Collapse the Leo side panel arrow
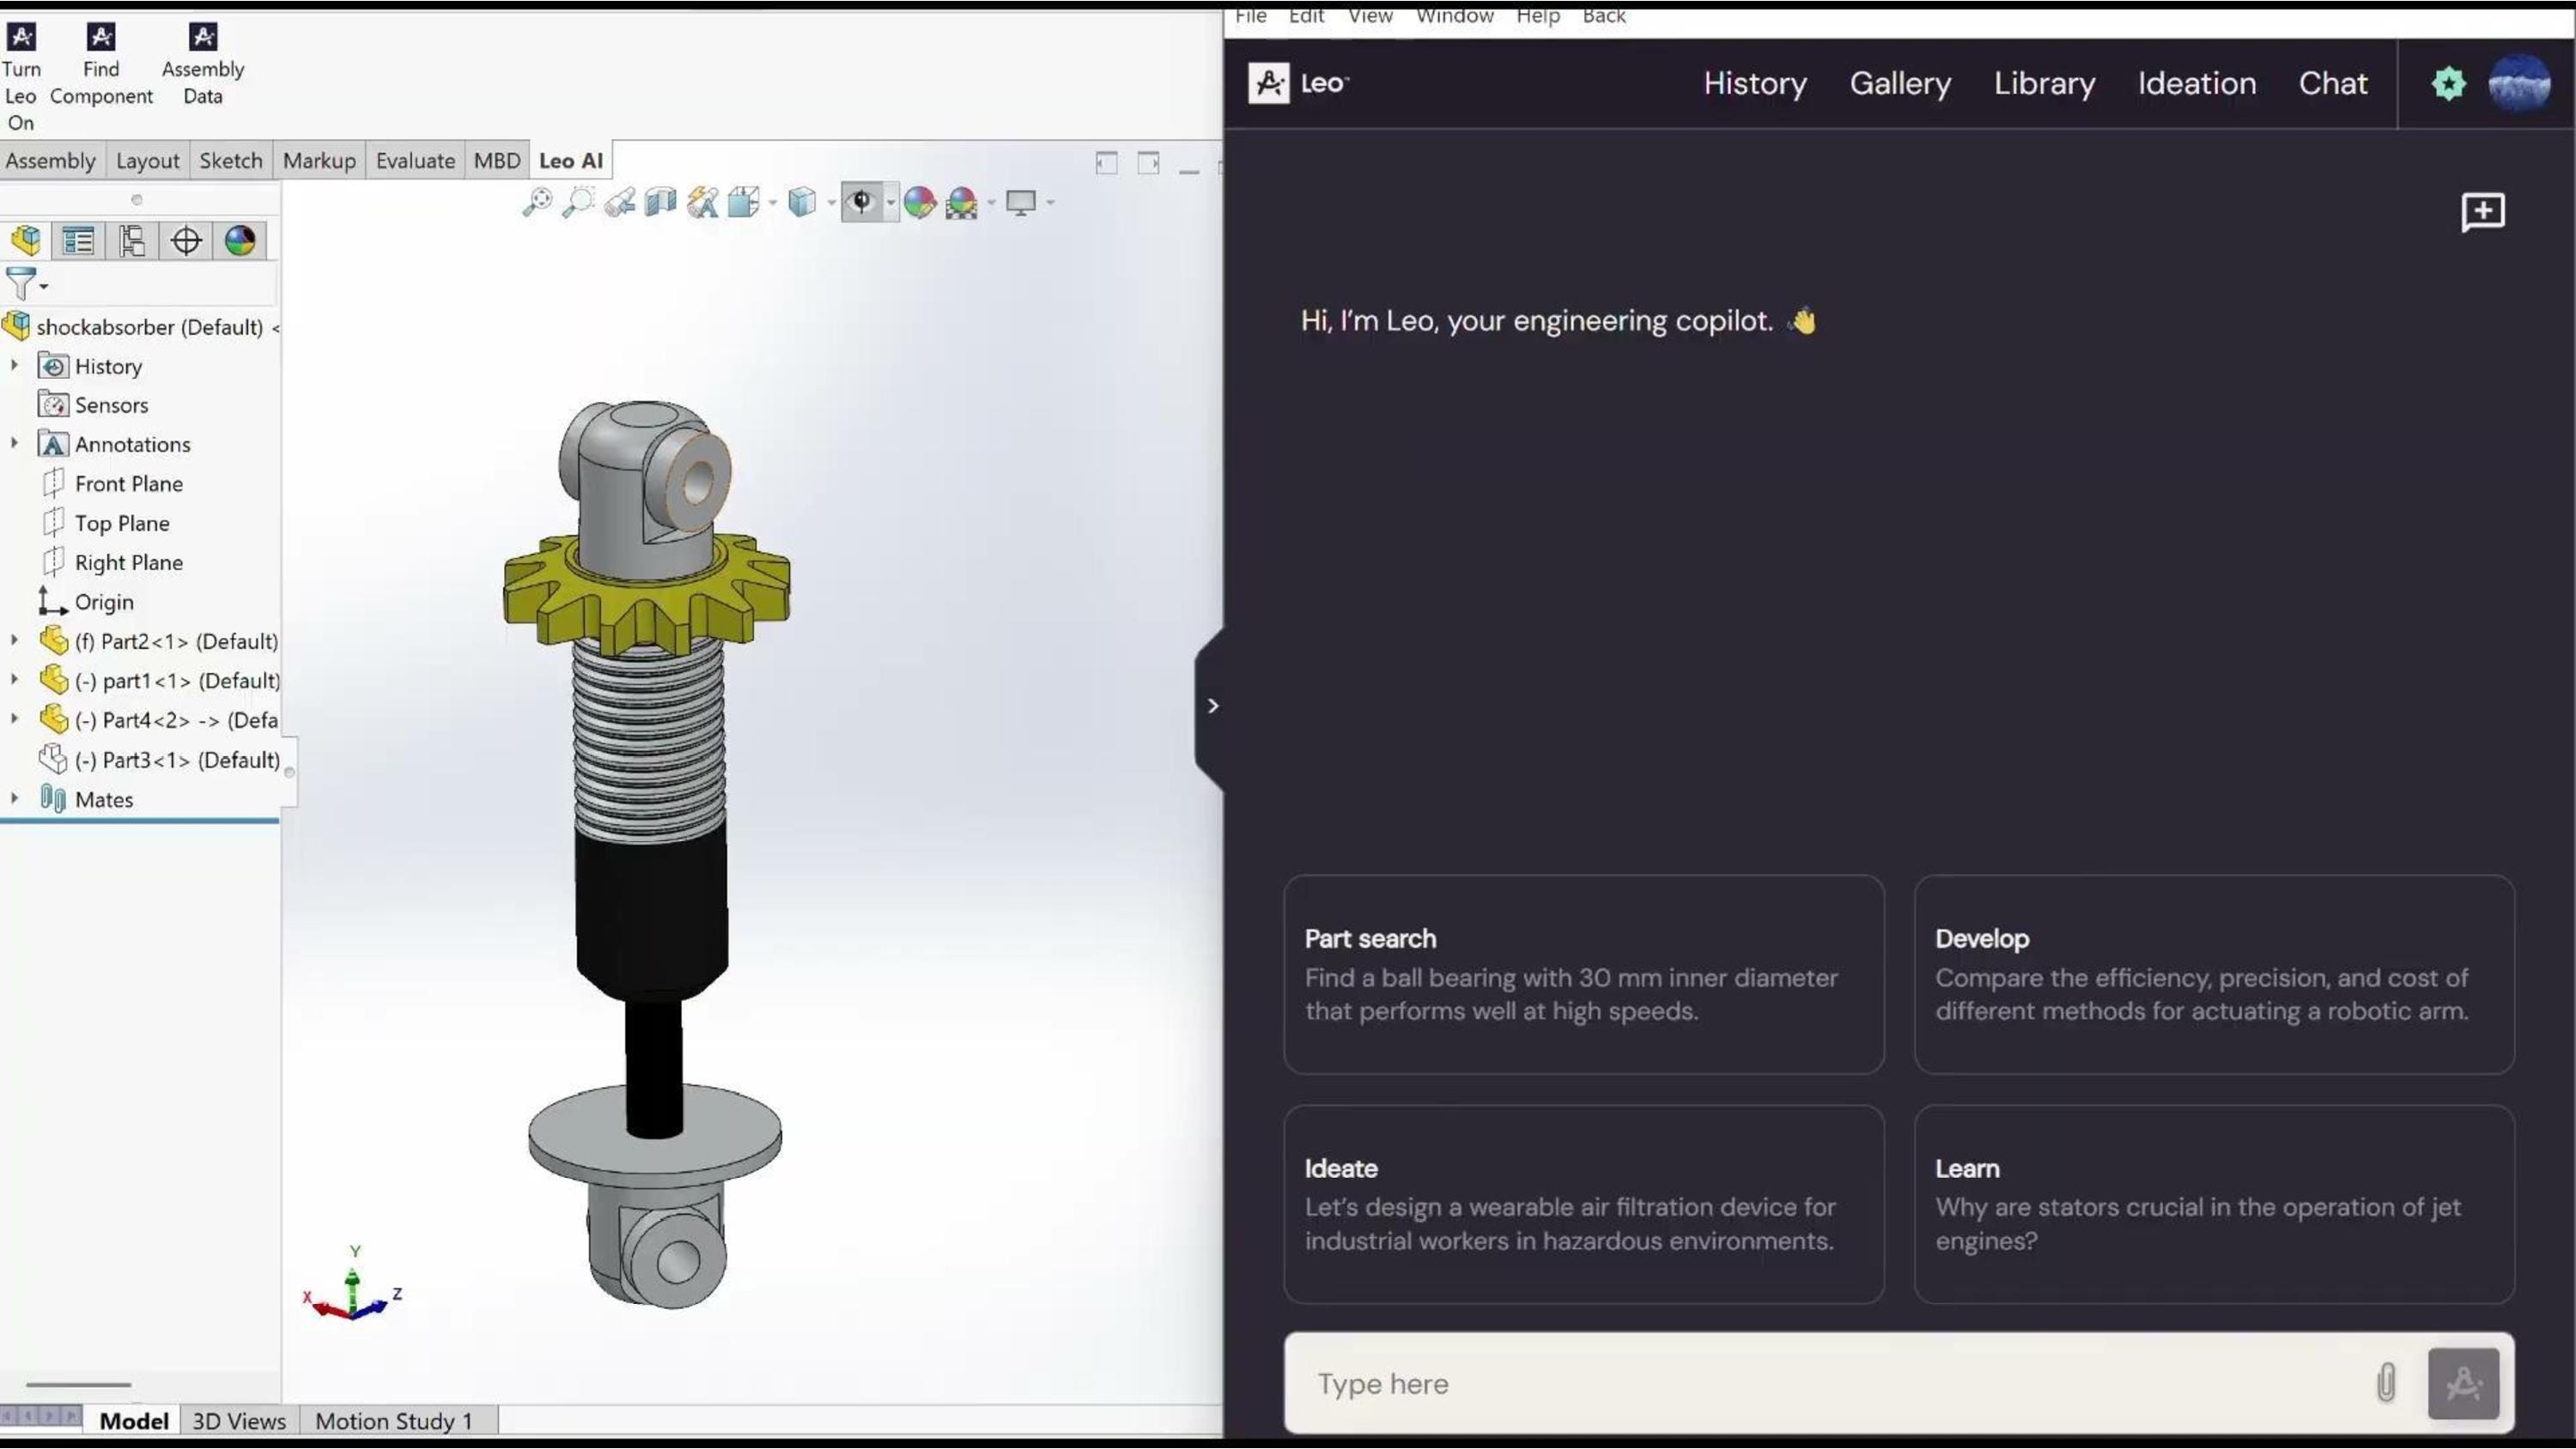 tap(1213, 706)
